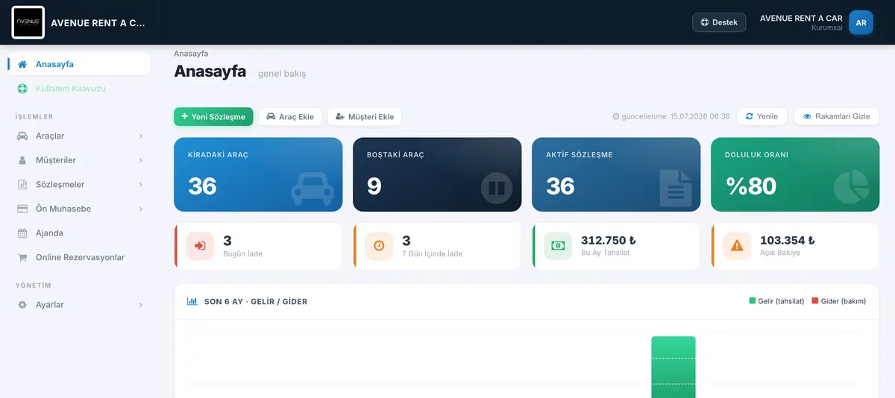Toggle Rakamları Gizle to hide numbers

[837, 116]
